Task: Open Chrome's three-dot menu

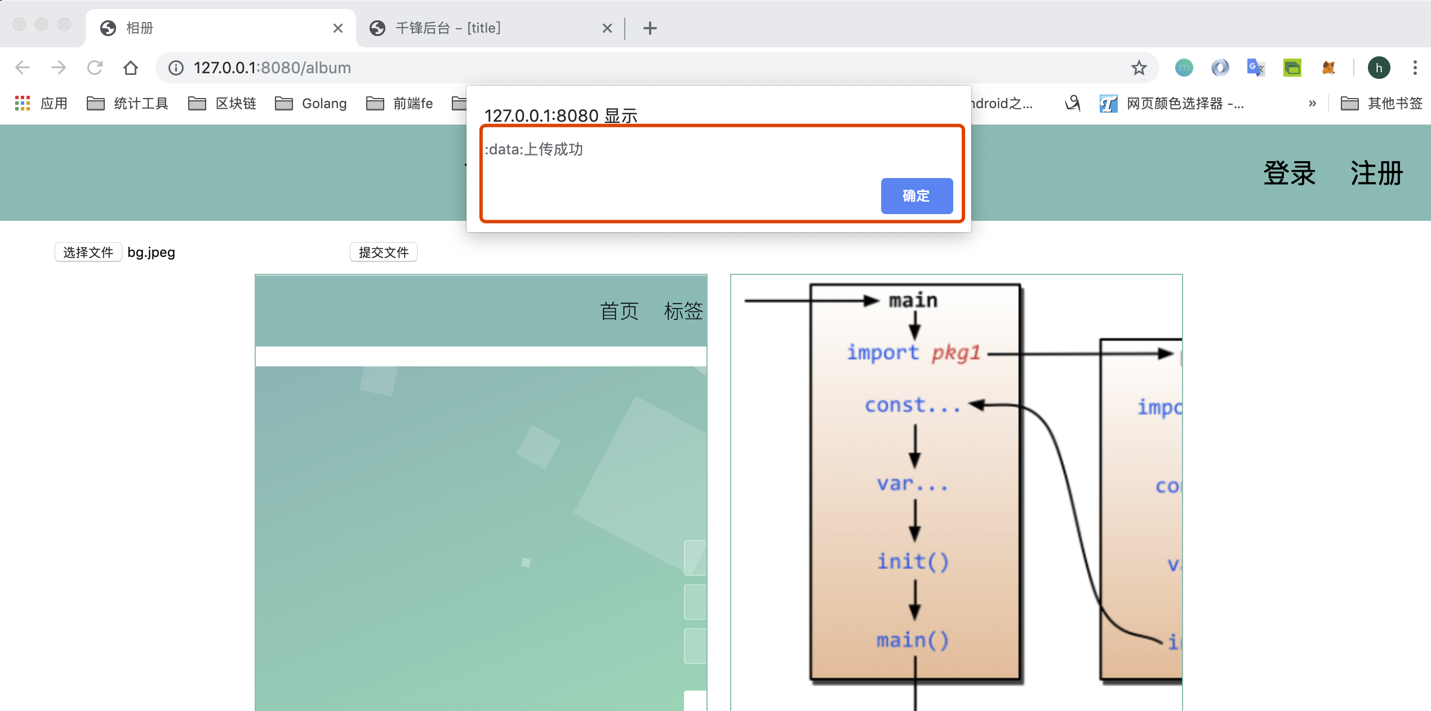Action: 1416,67
